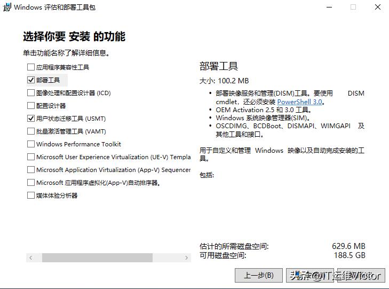The width and height of the screenshot is (389, 289).
Task: Click the 选择你要 安装 的功能 heading
Action: [74, 36]
